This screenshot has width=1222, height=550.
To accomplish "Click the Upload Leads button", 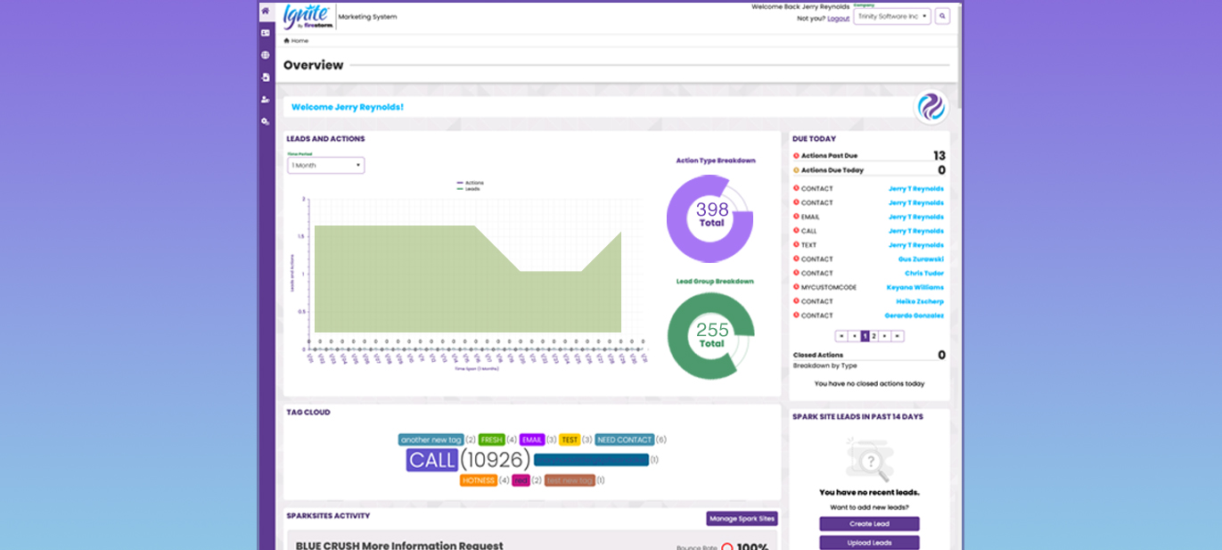I will [x=869, y=543].
